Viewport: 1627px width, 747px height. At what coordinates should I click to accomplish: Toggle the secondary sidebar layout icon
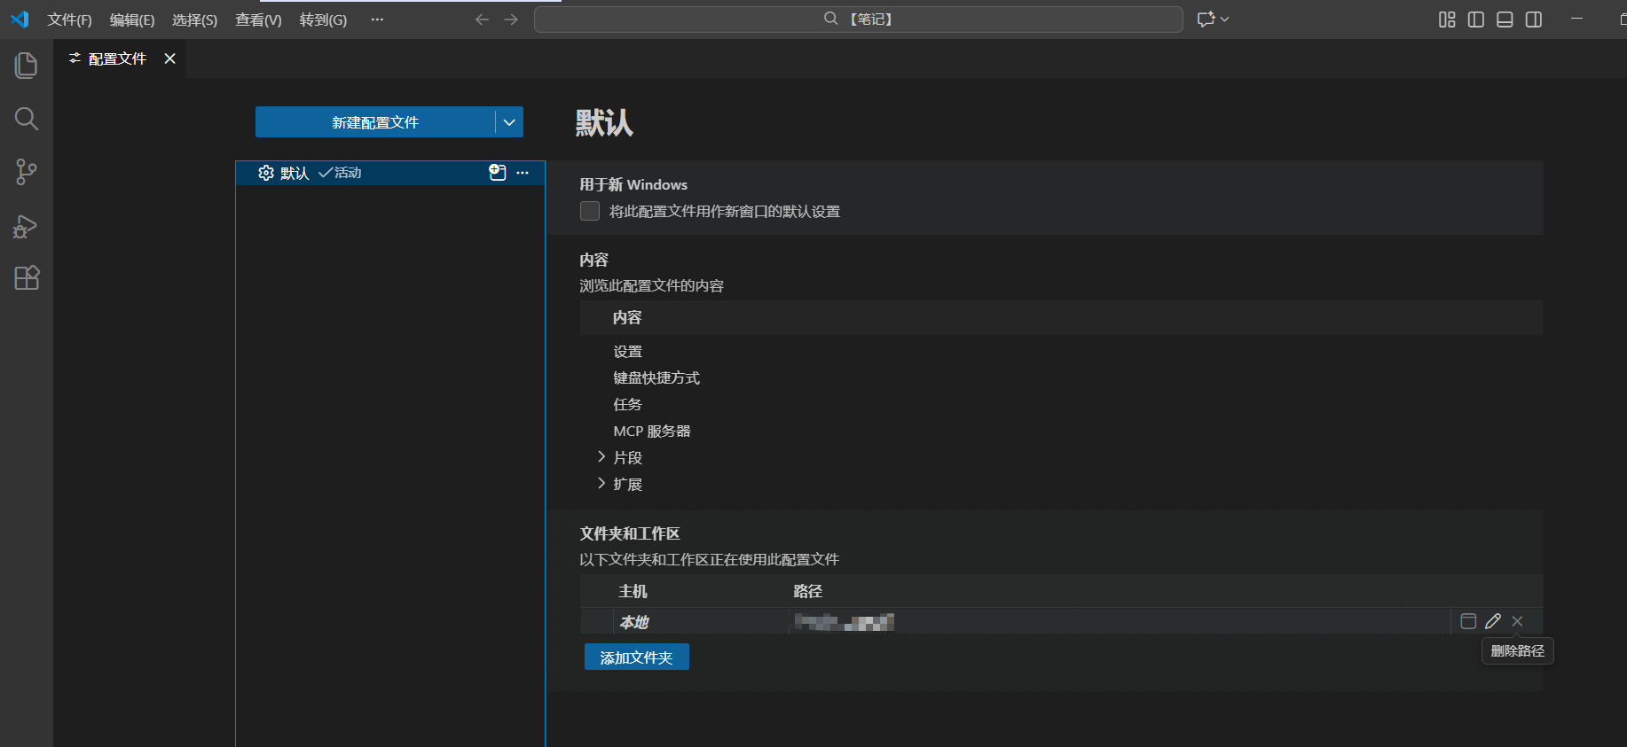coord(1534,19)
